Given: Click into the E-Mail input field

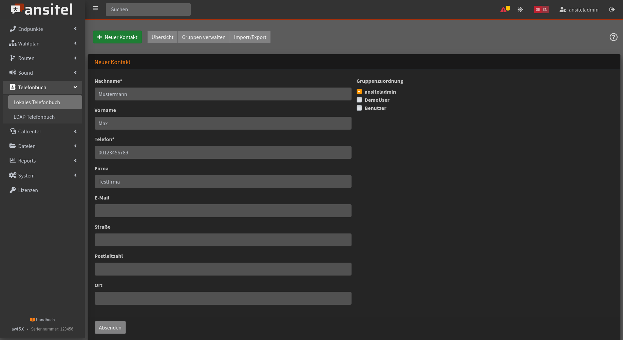Looking at the screenshot, I should pyautogui.click(x=223, y=211).
